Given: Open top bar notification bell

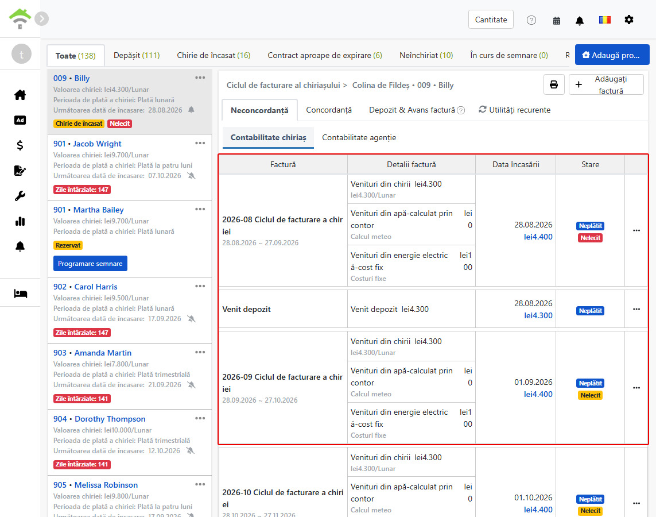Looking at the screenshot, I should click(580, 21).
